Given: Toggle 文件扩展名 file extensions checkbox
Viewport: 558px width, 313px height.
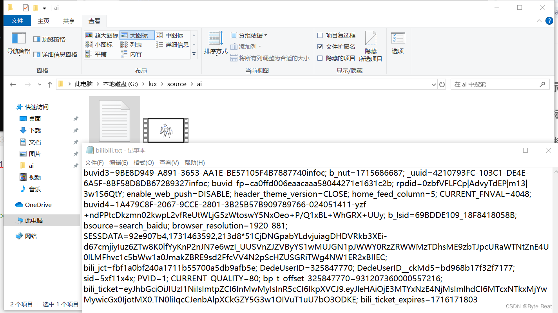Looking at the screenshot, I should click(336, 47).
